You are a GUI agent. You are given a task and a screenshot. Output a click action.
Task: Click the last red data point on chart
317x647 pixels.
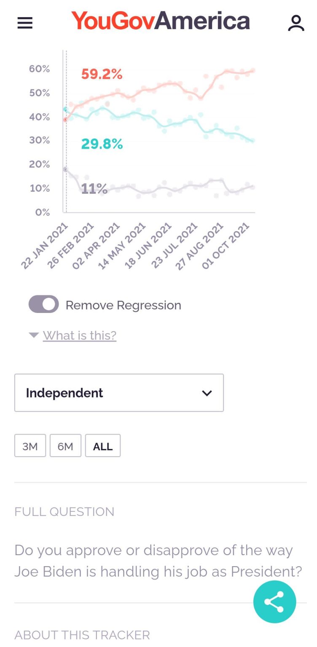point(253,70)
